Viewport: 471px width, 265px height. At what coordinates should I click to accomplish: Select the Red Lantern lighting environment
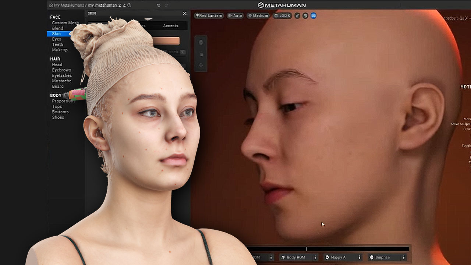pyautogui.click(x=209, y=16)
